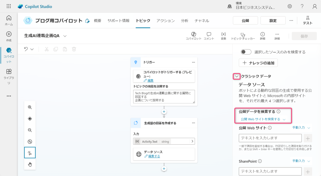
Task: Open トリガー node options ellipsis
Action: click(x=193, y=62)
